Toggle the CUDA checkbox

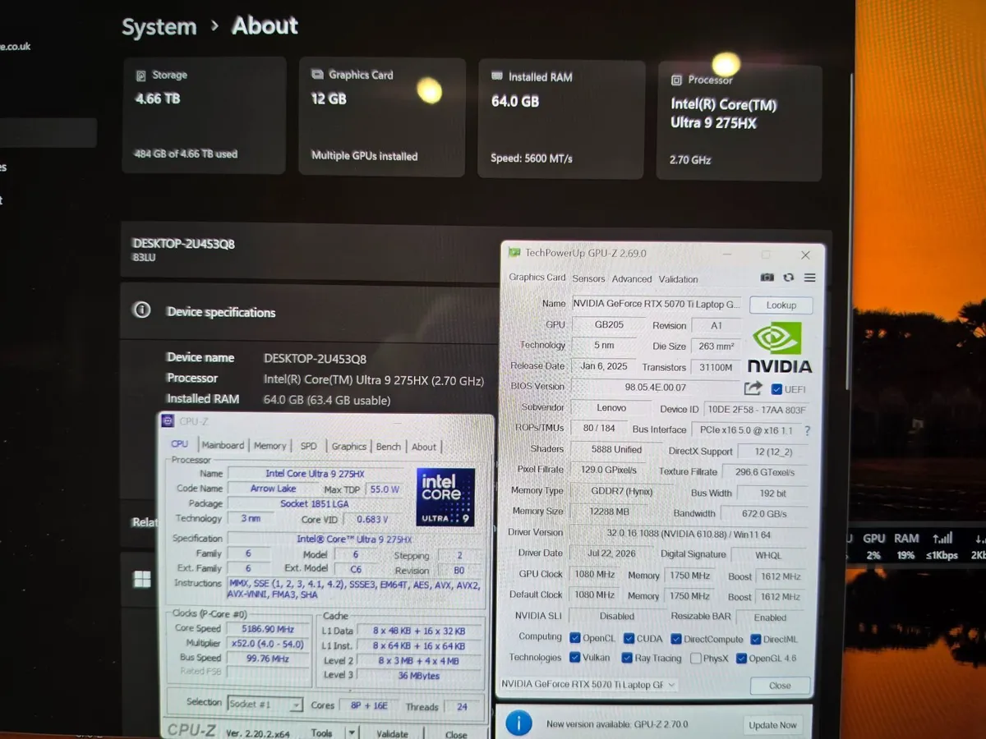tap(629, 639)
